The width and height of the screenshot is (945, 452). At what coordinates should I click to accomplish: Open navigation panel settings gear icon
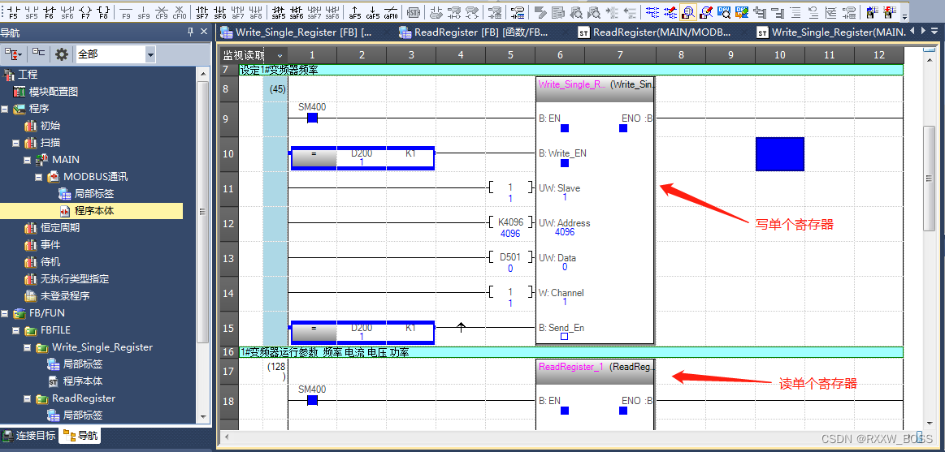pyautogui.click(x=62, y=54)
